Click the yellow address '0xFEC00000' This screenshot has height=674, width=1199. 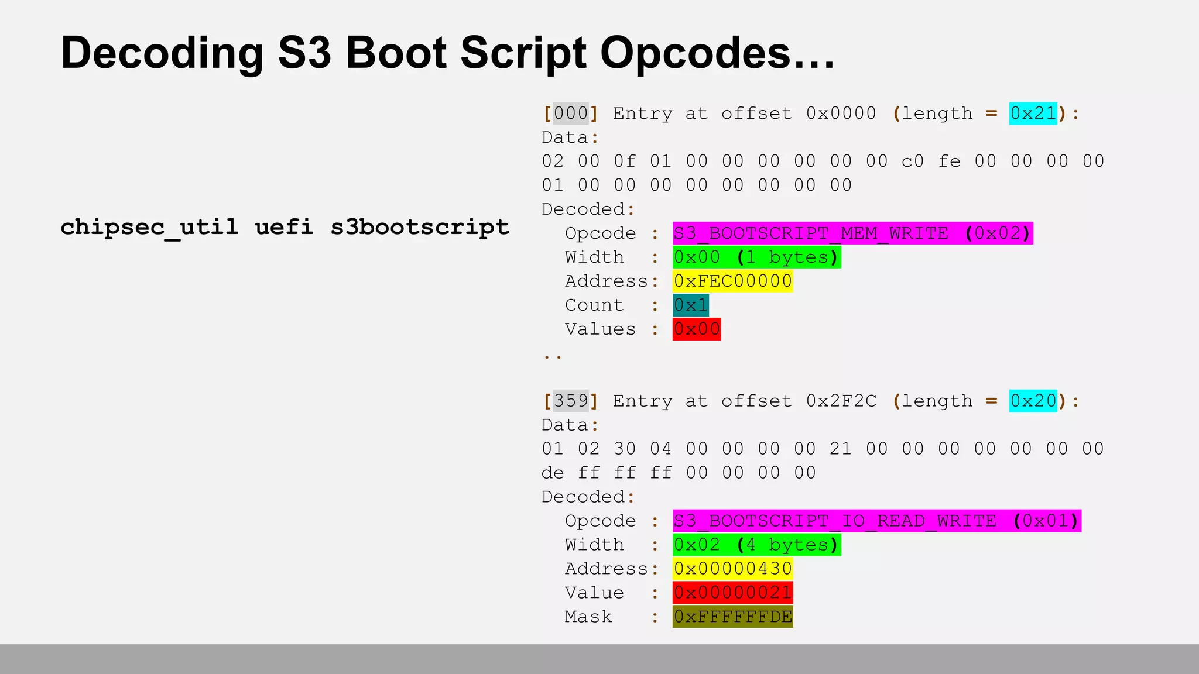click(x=733, y=281)
